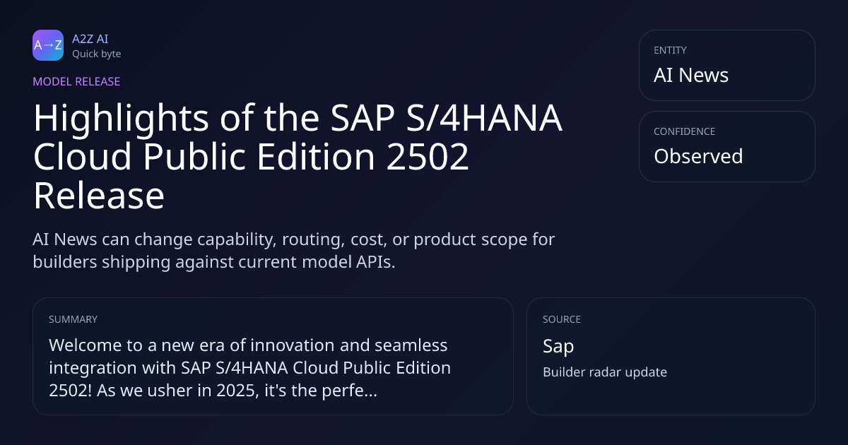848x445 pixels.
Task: Open the SOURCE card
Action: (x=671, y=356)
